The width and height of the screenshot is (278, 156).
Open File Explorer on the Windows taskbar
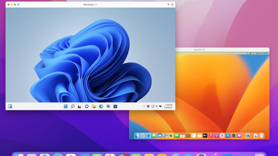point(94,106)
